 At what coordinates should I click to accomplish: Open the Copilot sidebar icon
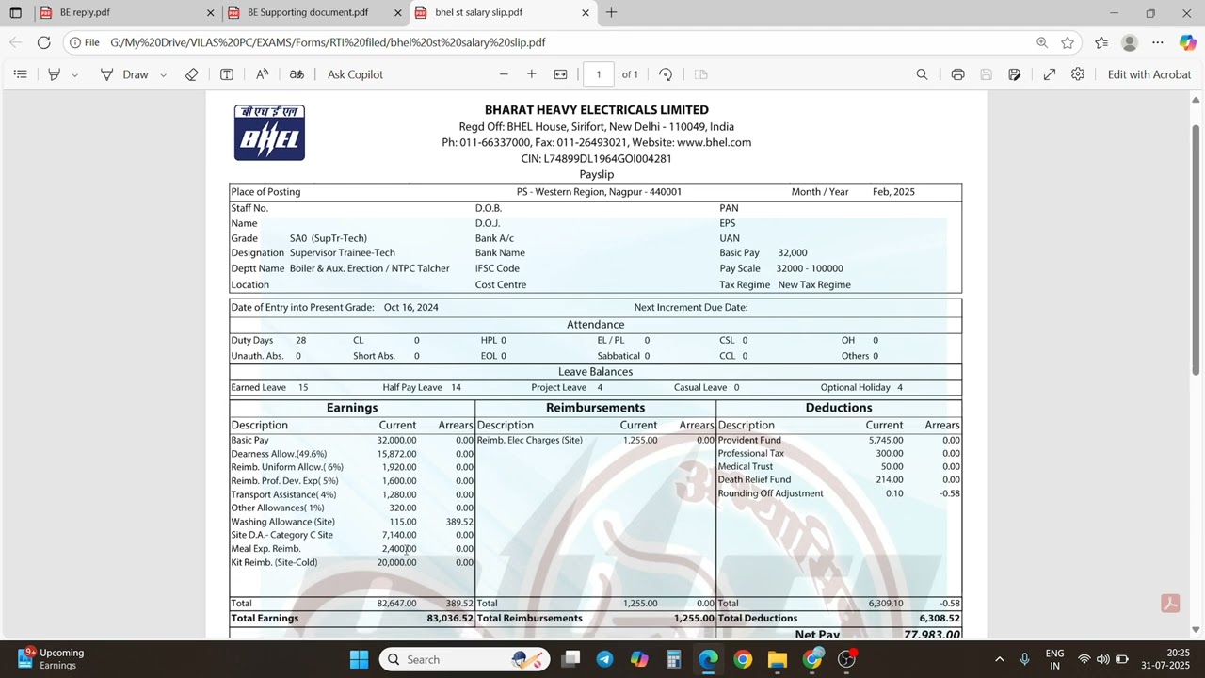coord(1187,42)
